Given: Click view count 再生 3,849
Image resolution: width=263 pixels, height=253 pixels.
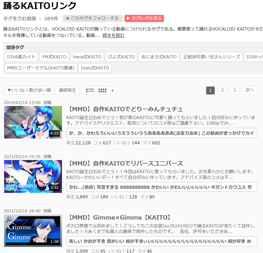Looking at the screenshot, I should coord(77,197).
